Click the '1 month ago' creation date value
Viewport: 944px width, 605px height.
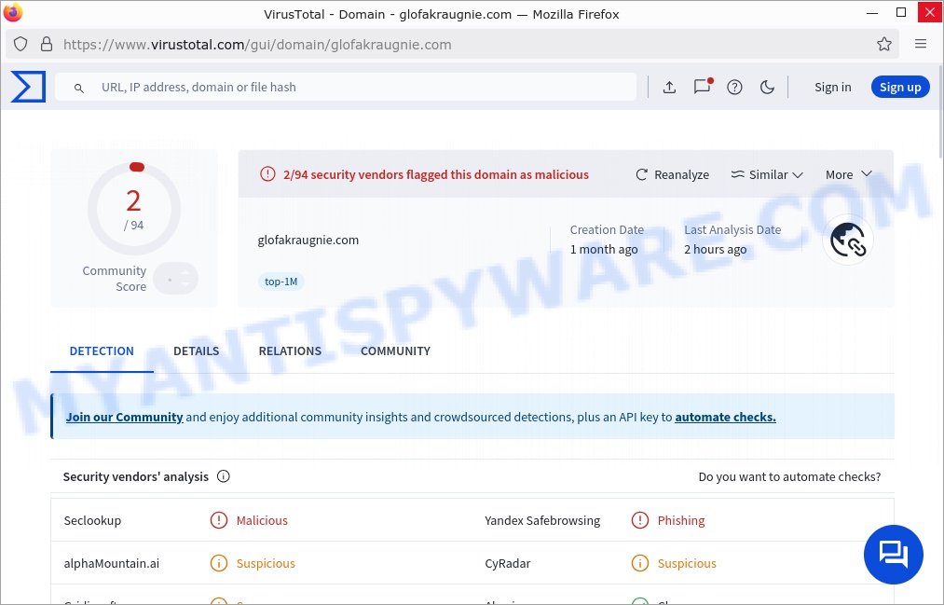pos(604,249)
